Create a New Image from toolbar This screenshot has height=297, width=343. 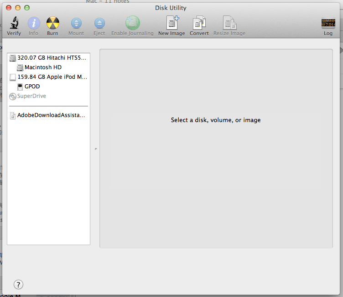171,23
